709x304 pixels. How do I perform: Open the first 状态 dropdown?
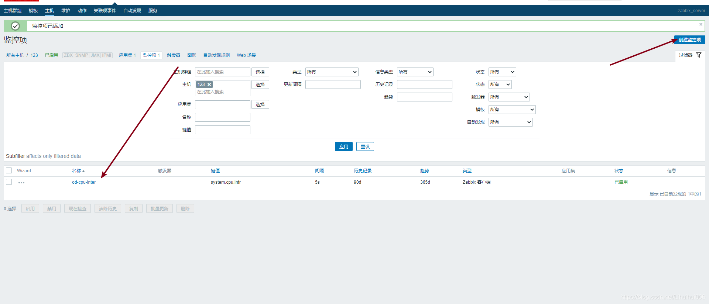click(502, 72)
